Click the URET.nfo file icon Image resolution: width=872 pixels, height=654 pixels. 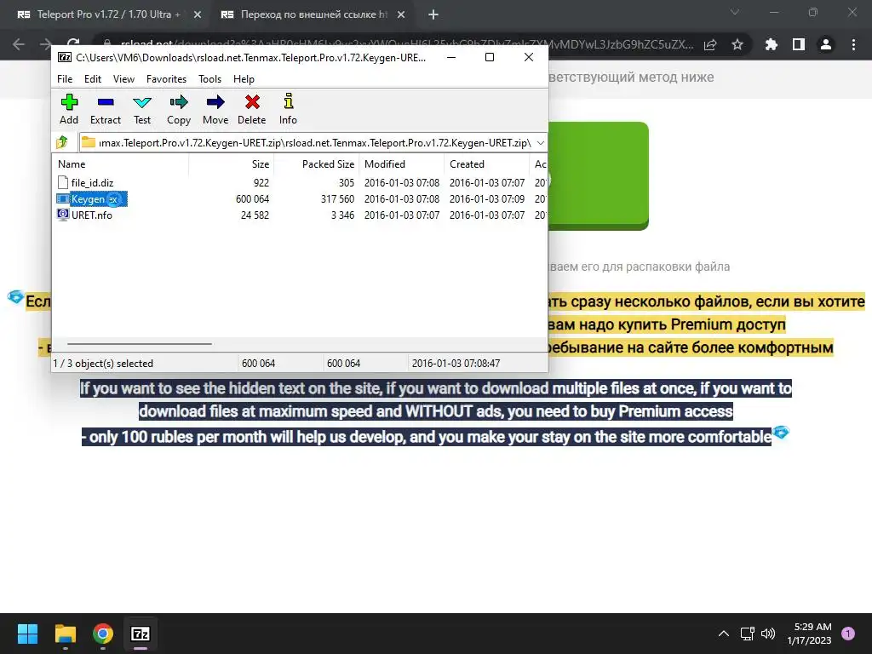[x=63, y=215]
